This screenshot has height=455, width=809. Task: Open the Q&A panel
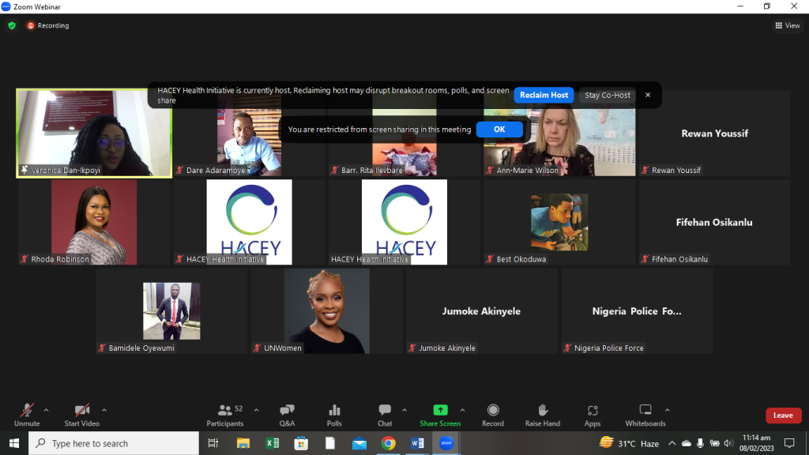pyautogui.click(x=287, y=416)
